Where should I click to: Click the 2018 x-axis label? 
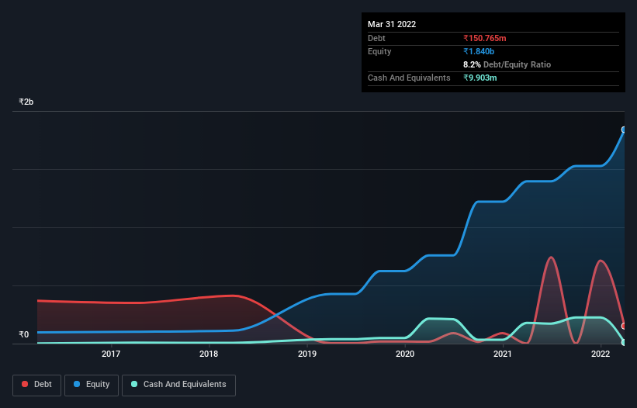pos(209,354)
